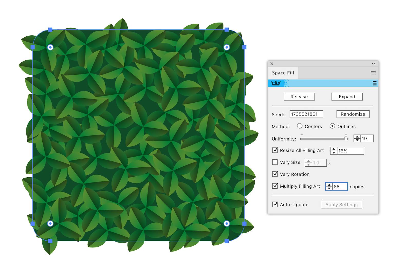Uncheck Auto-Update
This screenshot has height=270, width=411.
click(275, 204)
